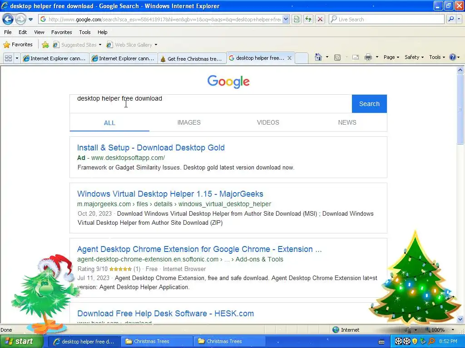
Task: Toggle the Compatibility View icon
Action: coord(297,19)
